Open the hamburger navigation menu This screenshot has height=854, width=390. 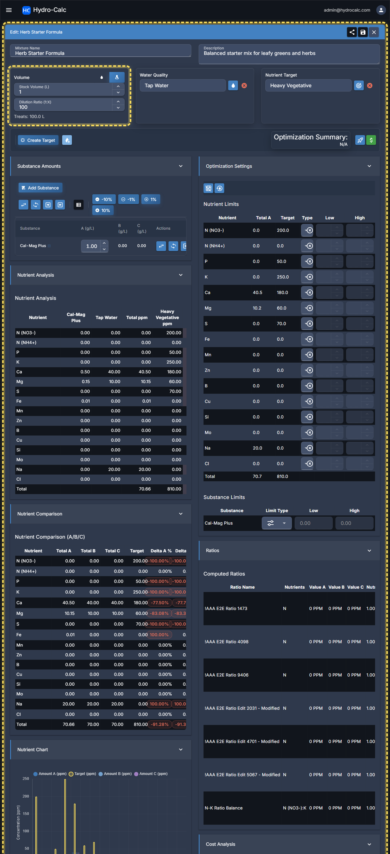tap(9, 10)
